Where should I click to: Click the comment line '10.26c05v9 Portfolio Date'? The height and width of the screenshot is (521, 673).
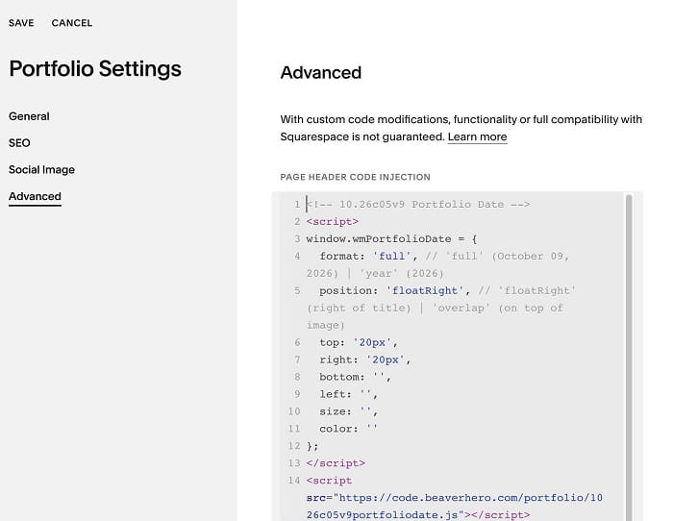(418, 205)
